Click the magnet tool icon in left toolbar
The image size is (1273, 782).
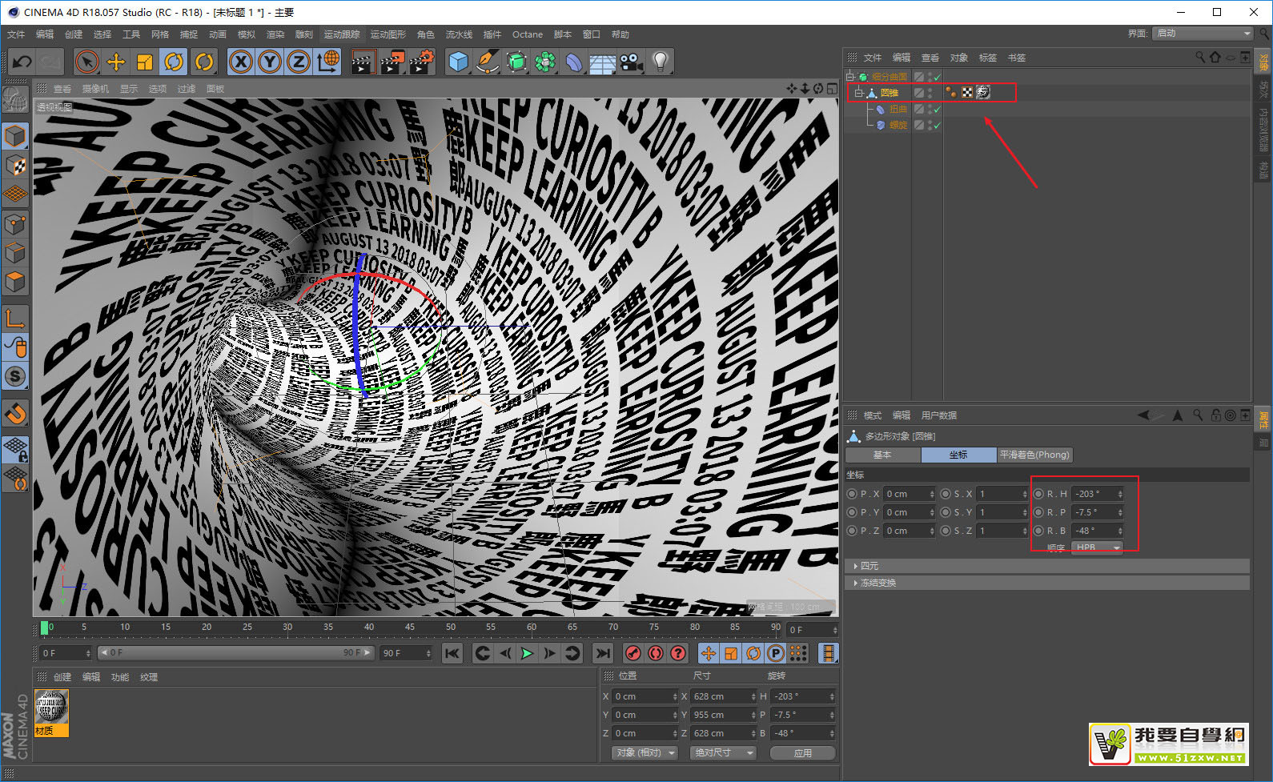pos(15,414)
